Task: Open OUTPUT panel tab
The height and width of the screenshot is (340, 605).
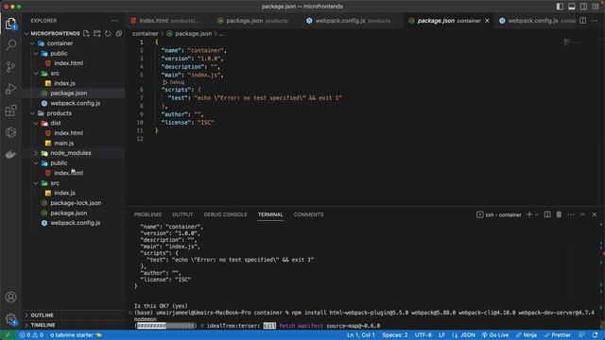Action: [x=182, y=214]
